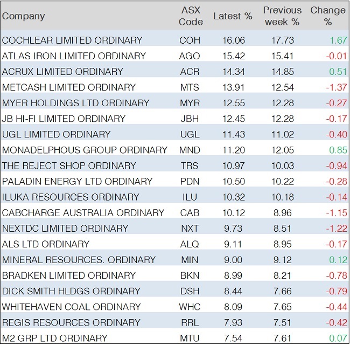
Task: Click the Change % column header
Action: (x=327, y=16)
